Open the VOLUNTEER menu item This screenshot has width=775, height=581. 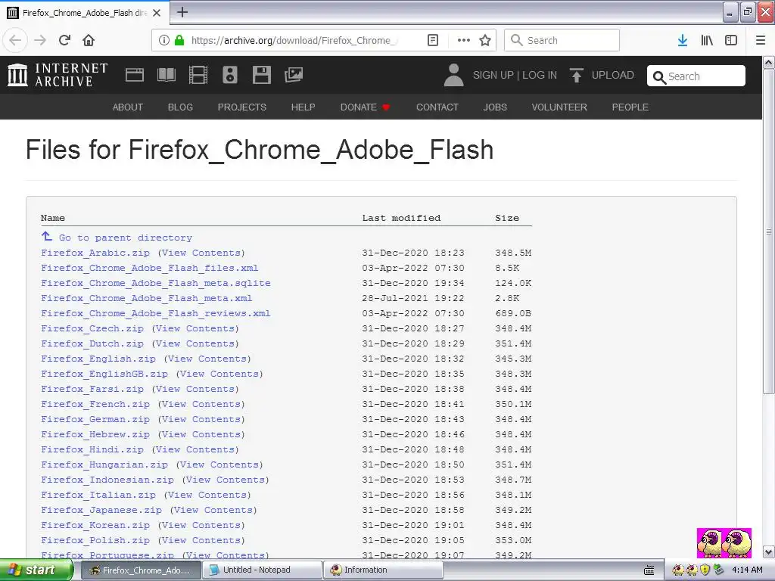click(x=559, y=107)
